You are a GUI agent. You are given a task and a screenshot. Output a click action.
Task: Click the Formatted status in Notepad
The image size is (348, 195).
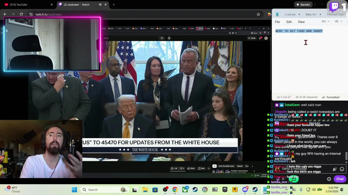331,97
